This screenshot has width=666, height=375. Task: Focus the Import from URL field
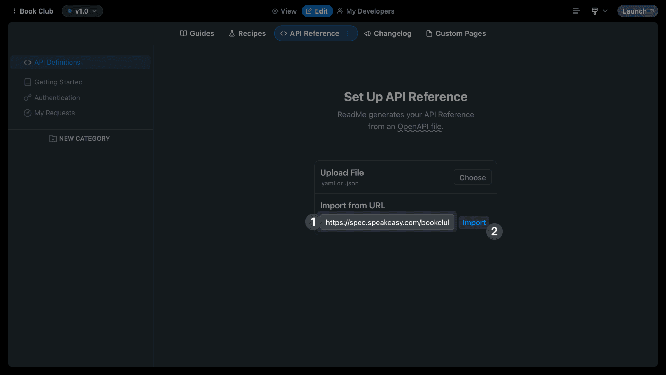pyautogui.click(x=387, y=222)
